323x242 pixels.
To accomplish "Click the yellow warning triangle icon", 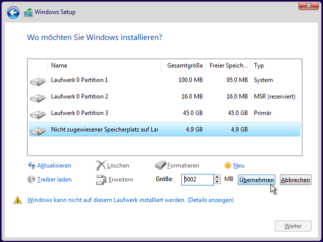I will pyautogui.click(x=18, y=200).
